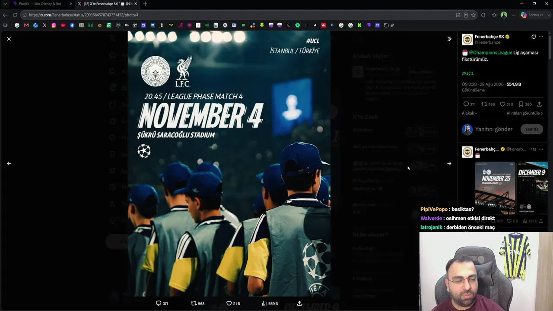This screenshot has height=311, width=553.
Task: Open the tab search dropdown arrow
Action: [5, 4]
